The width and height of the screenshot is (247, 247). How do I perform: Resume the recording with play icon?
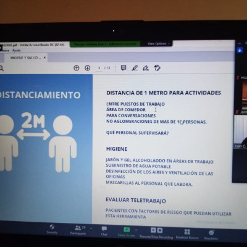click(x=153, y=230)
